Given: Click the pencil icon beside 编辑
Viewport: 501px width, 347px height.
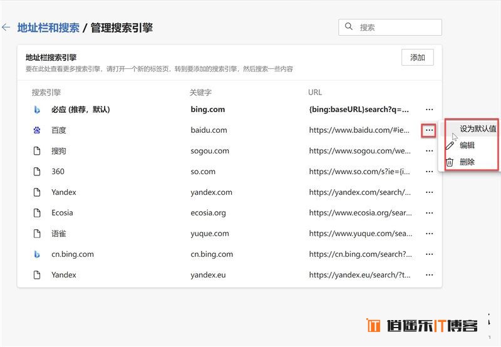Looking at the screenshot, I should tap(450, 146).
